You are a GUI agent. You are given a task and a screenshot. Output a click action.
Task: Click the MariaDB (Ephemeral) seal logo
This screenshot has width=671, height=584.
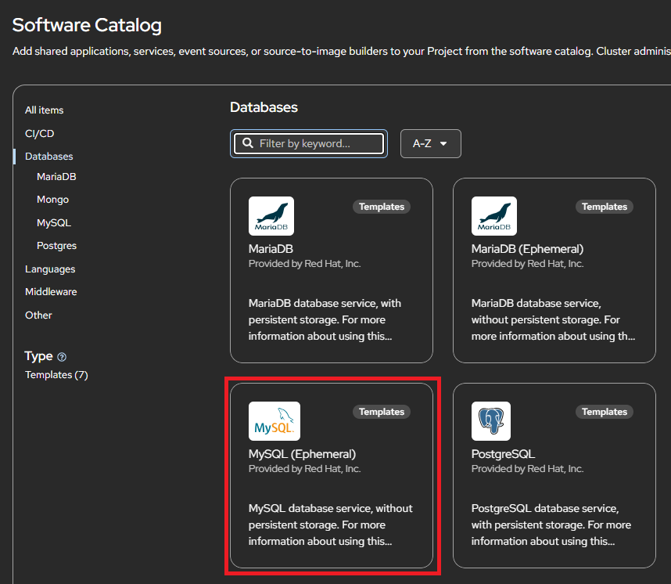click(493, 216)
